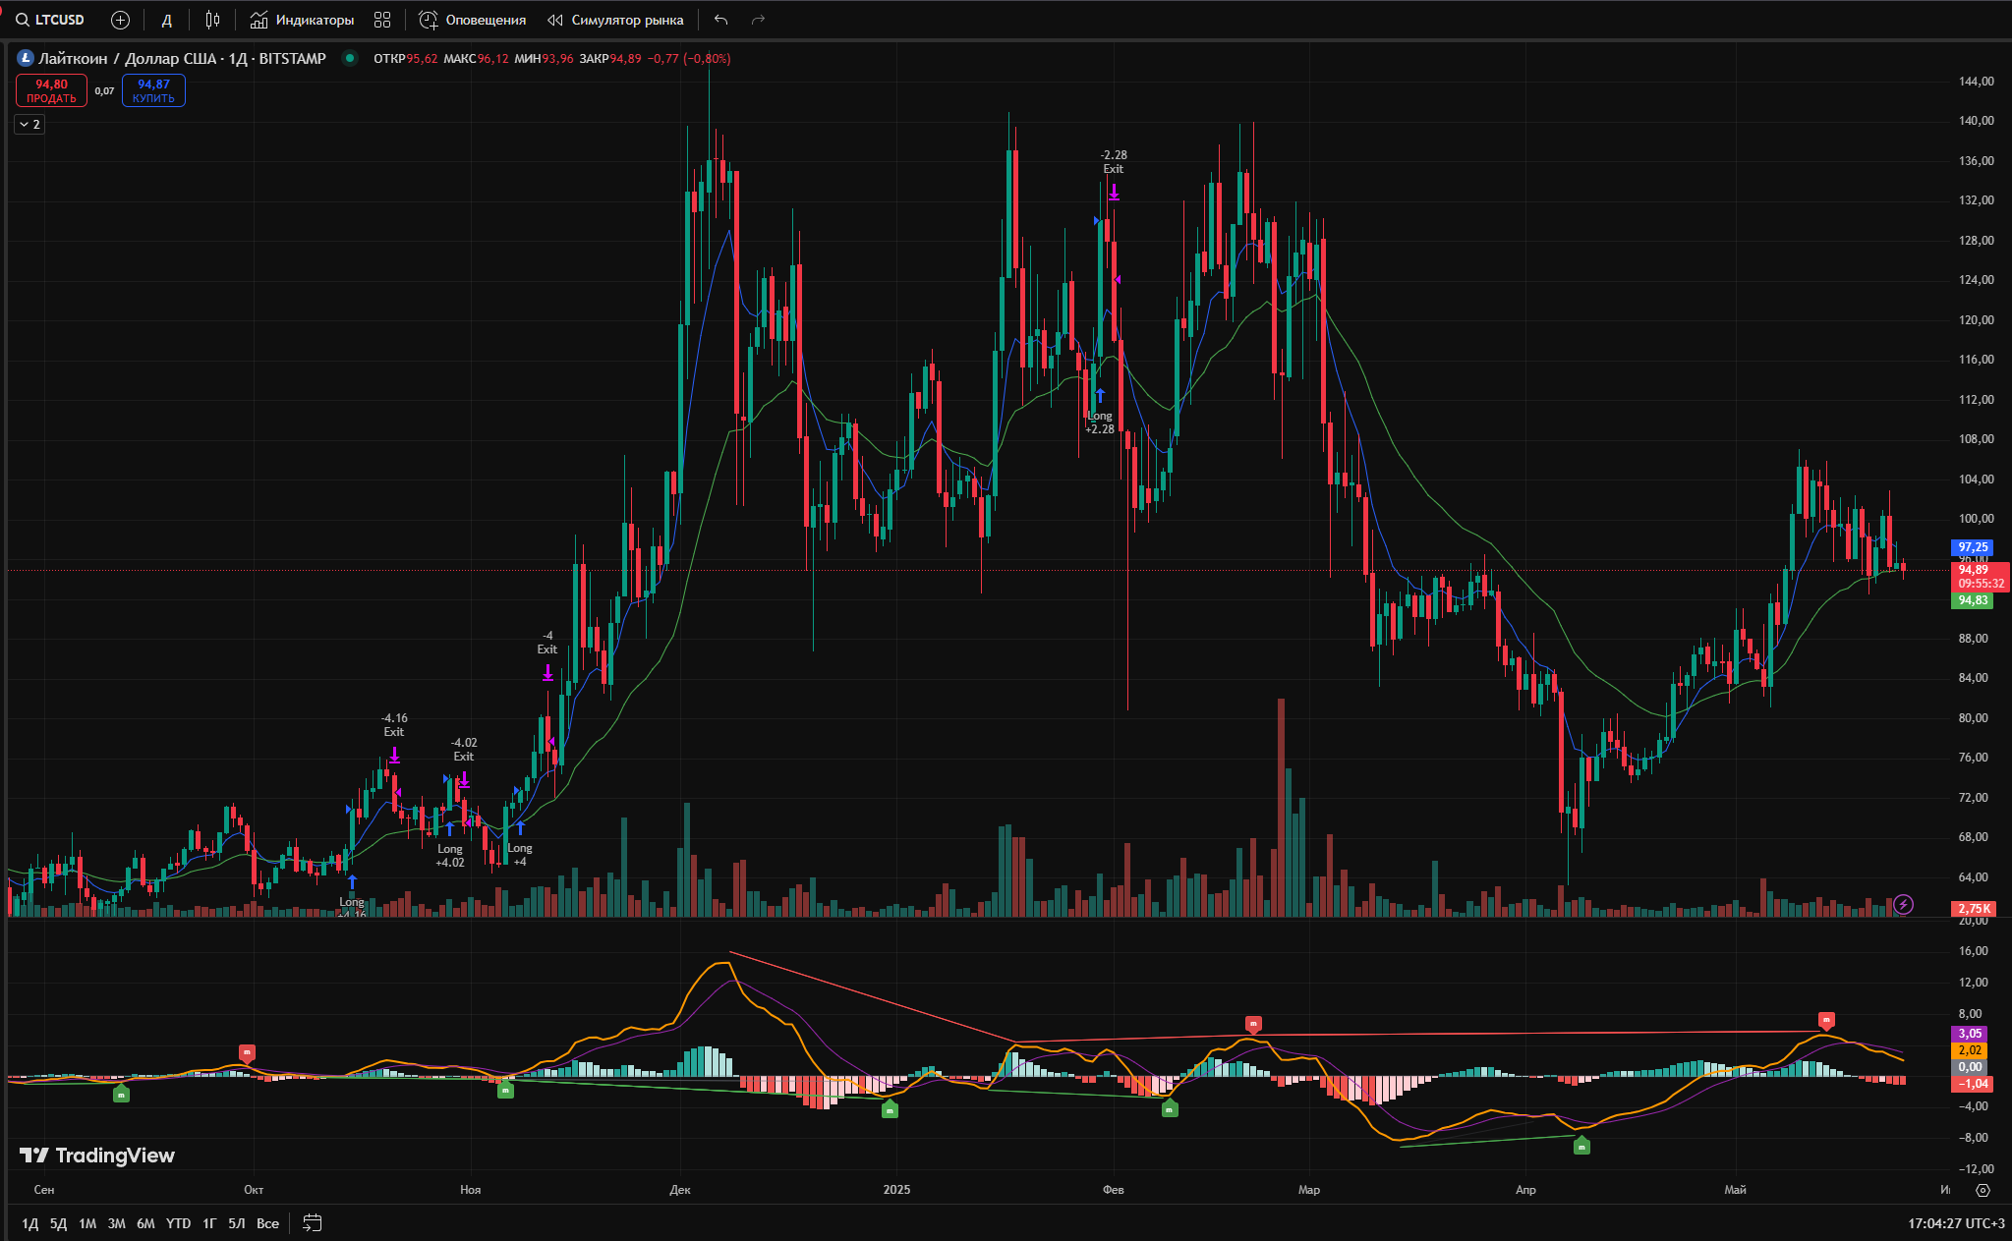Screen dimensions: 2012x1241
Task: Click the red divergence marker near October
Action: (247, 1052)
